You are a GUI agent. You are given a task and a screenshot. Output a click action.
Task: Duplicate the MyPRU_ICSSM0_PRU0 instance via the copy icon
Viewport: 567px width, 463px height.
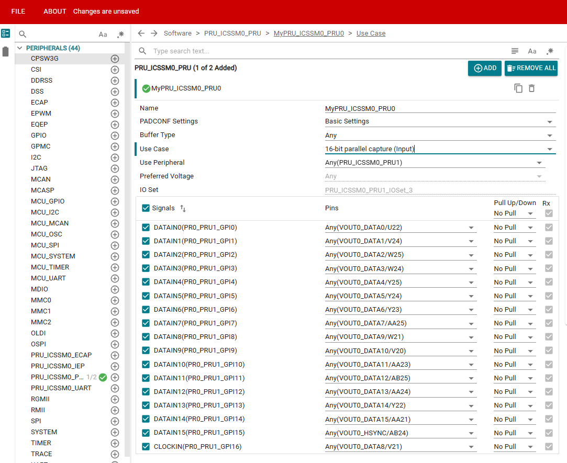pos(518,88)
